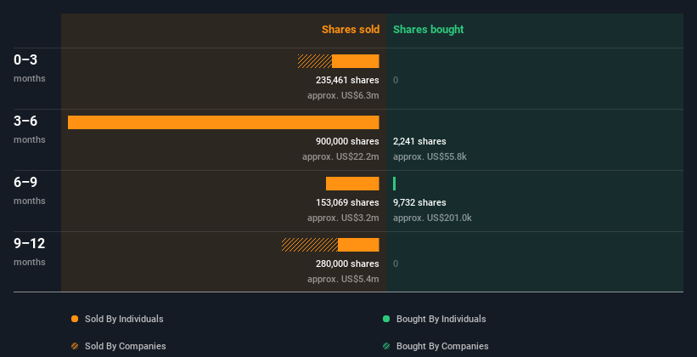Click the 153,069 shares value
Viewport: 697px width, 357px height.
[347, 202]
